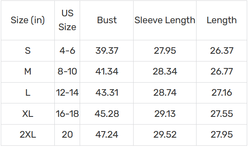
Task: Click the US size 20 cell
Action: (67, 135)
